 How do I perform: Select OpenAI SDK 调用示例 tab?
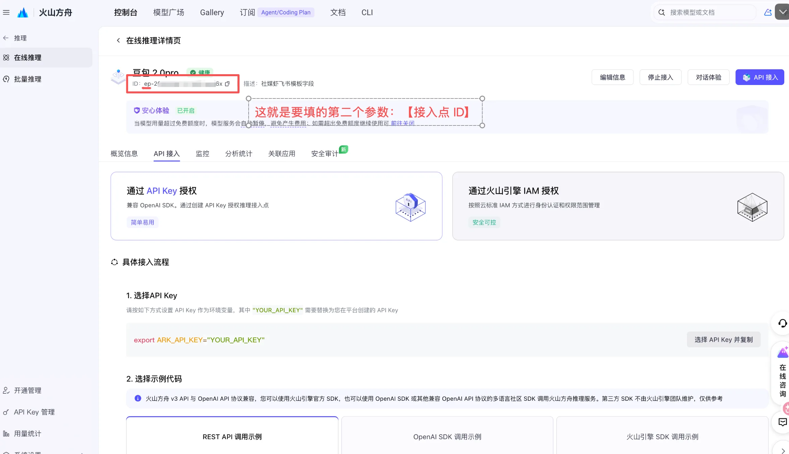click(447, 436)
